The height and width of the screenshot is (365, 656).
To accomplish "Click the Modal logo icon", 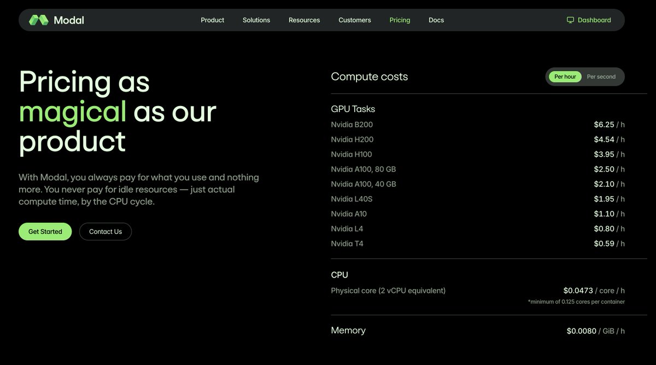I will pyautogui.click(x=39, y=20).
